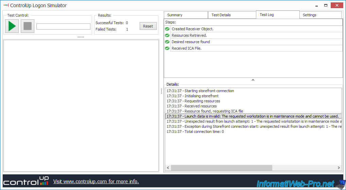This screenshot has width=346, height=190.
Task: Stop the test with the gray square button
Action: pyautogui.click(x=28, y=26)
